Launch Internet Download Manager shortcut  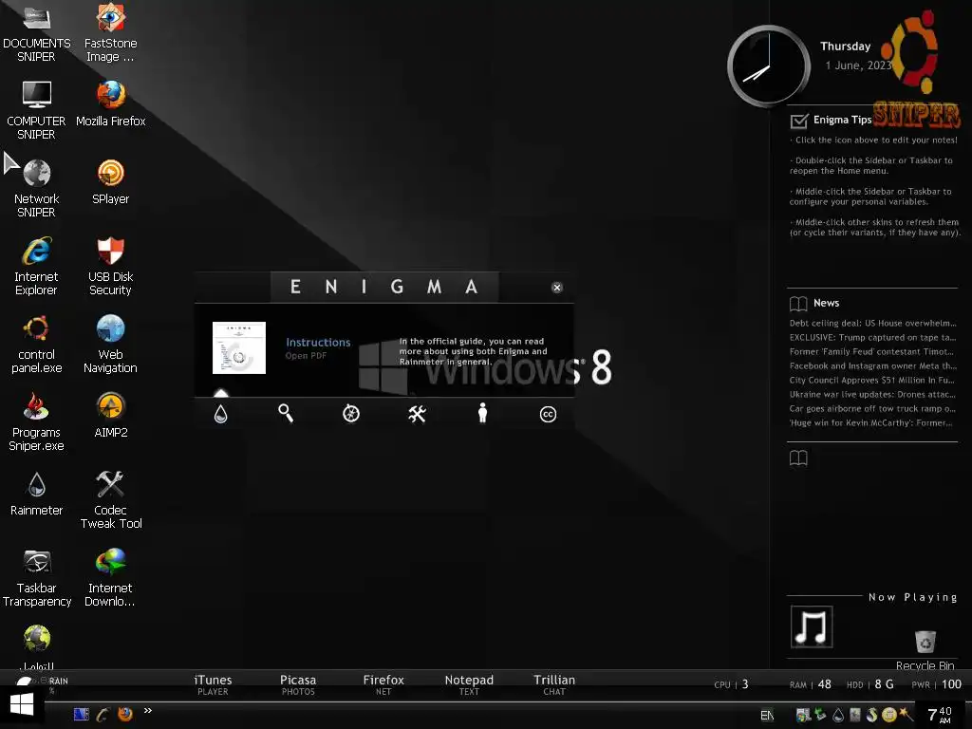[x=110, y=579]
